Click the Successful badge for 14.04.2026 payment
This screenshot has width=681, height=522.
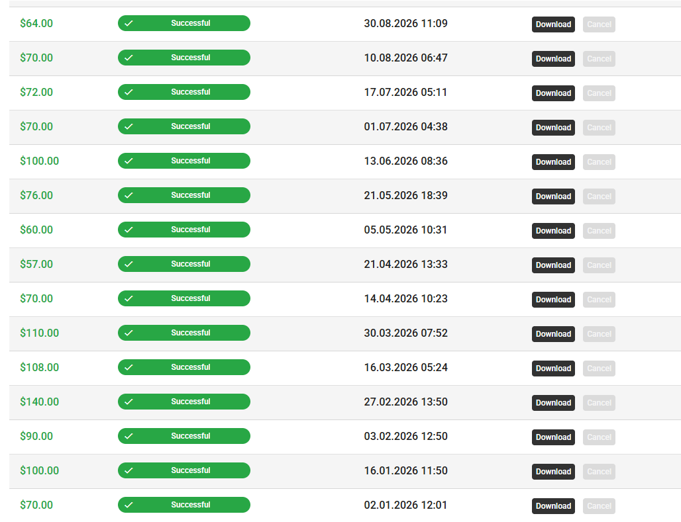pyautogui.click(x=184, y=298)
